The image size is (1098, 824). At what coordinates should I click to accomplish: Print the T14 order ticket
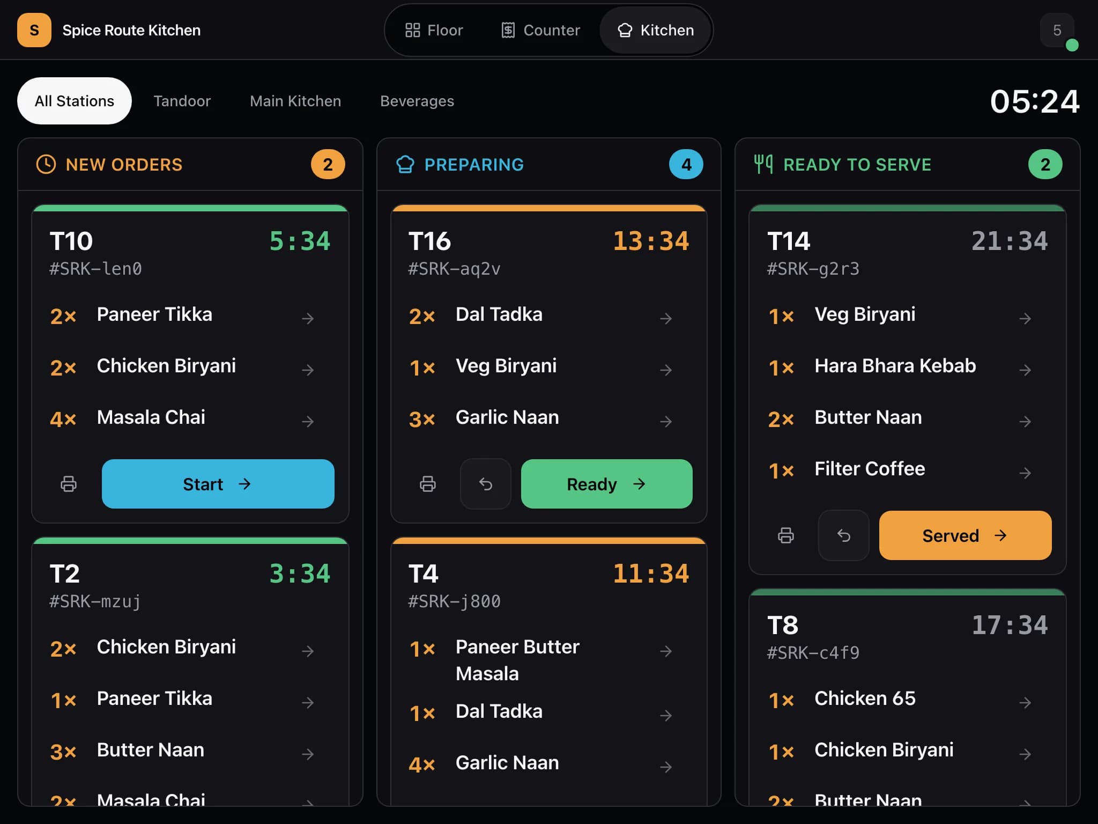(x=786, y=535)
